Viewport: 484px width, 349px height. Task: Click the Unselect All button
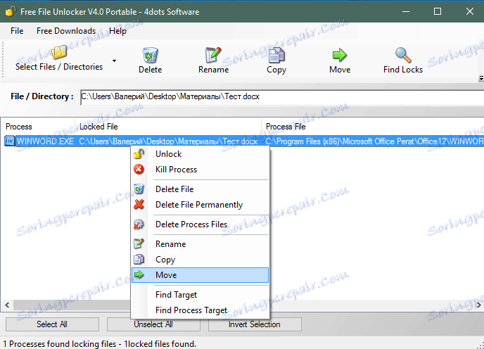click(153, 324)
